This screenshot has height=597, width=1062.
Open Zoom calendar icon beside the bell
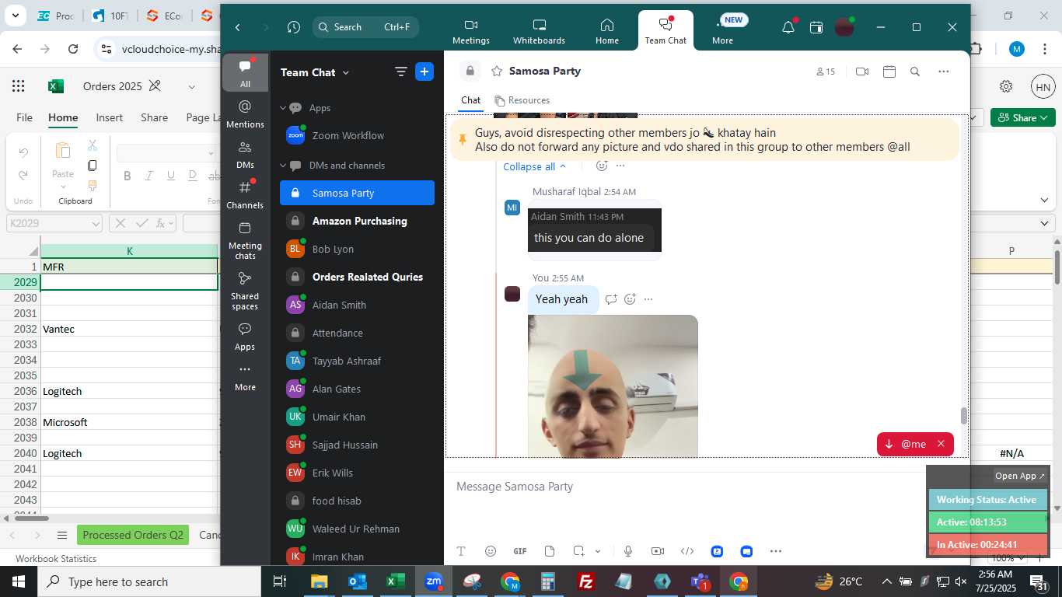click(x=816, y=27)
